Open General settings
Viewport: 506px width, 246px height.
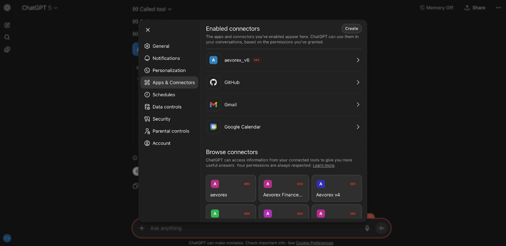coord(169,46)
